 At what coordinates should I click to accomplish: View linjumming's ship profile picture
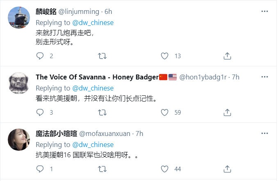19,18
